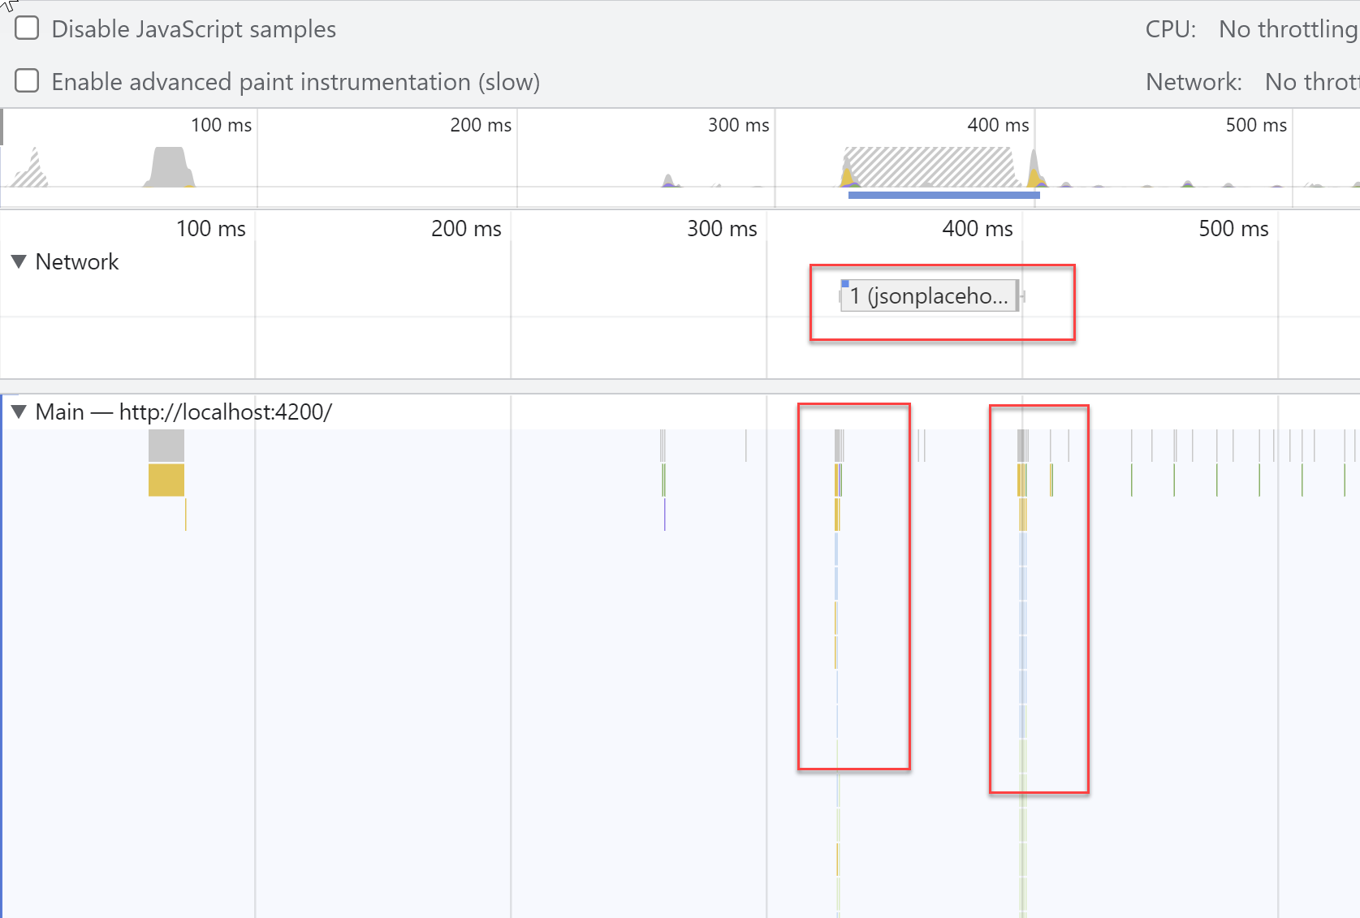Click the Network track title
Screen dimensions: 1360x918
(x=77, y=261)
